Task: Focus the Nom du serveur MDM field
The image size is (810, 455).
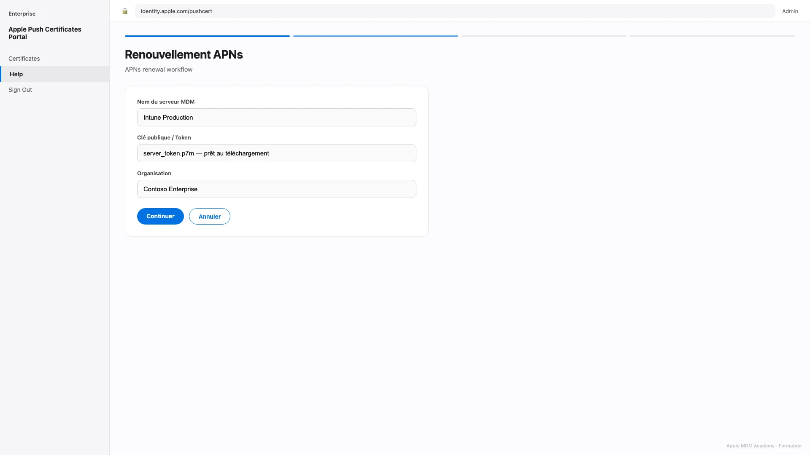Action: [277, 118]
